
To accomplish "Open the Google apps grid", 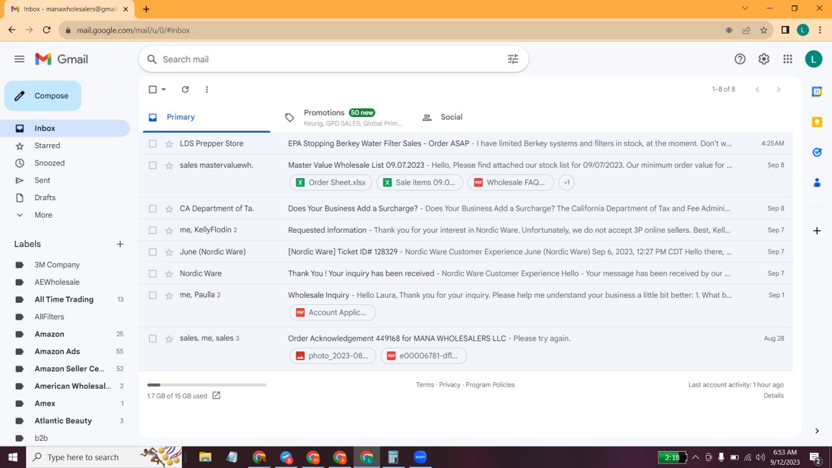I will [788, 59].
